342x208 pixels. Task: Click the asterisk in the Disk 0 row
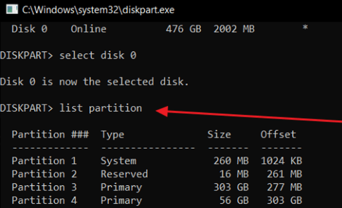(305, 29)
